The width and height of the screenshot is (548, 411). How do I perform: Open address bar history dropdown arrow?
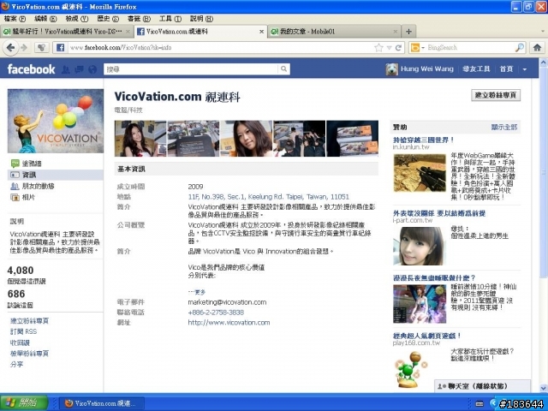(x=389, y=48)
